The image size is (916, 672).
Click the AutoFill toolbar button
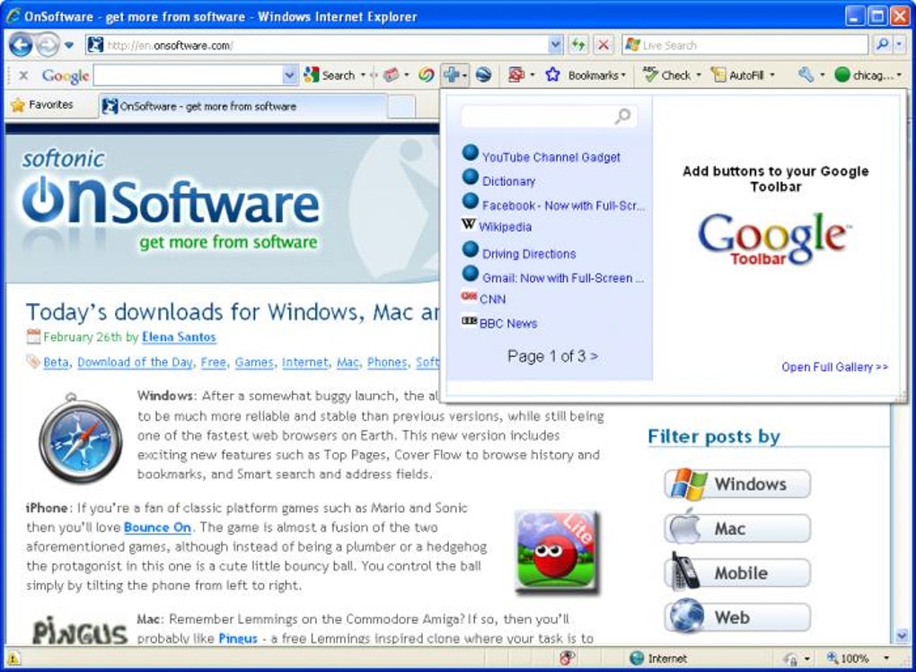pos(737,75)
